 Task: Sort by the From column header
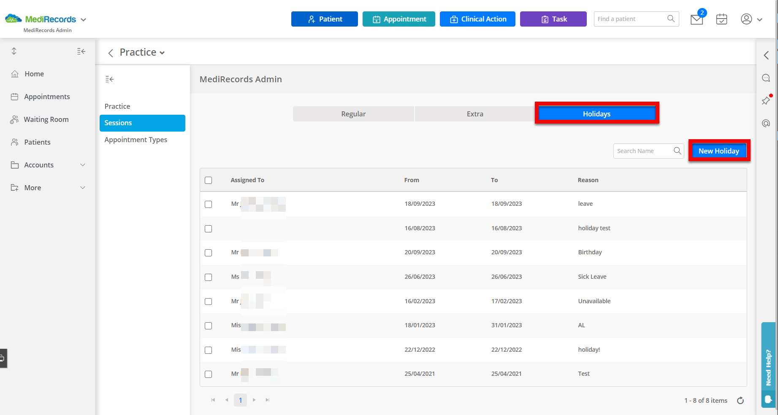click(x=412, y=180)
